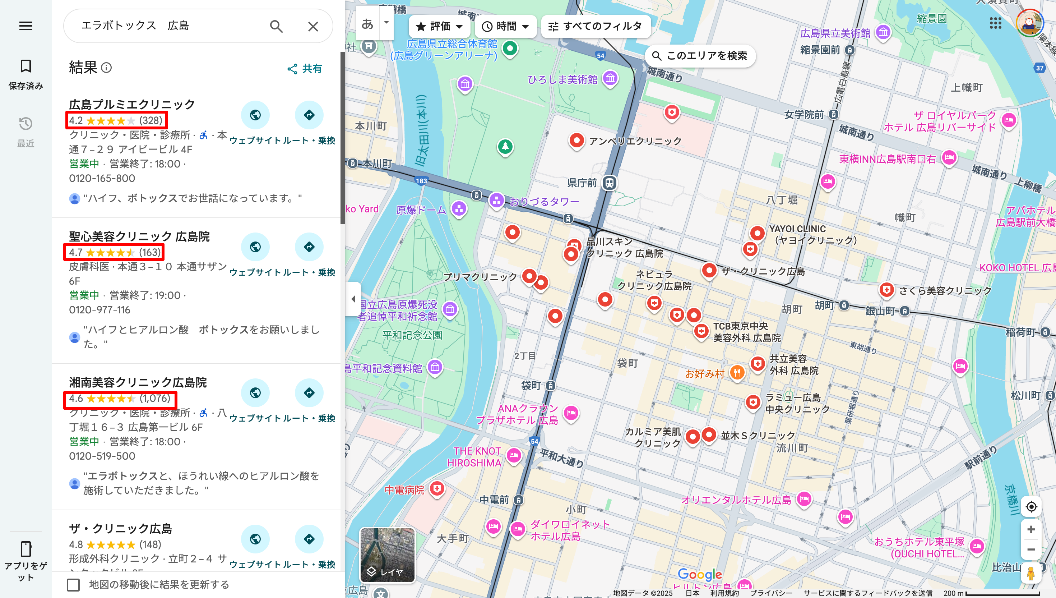
Task: Open the Saved (保存済み) places
Action: click(x=26, y=74)
